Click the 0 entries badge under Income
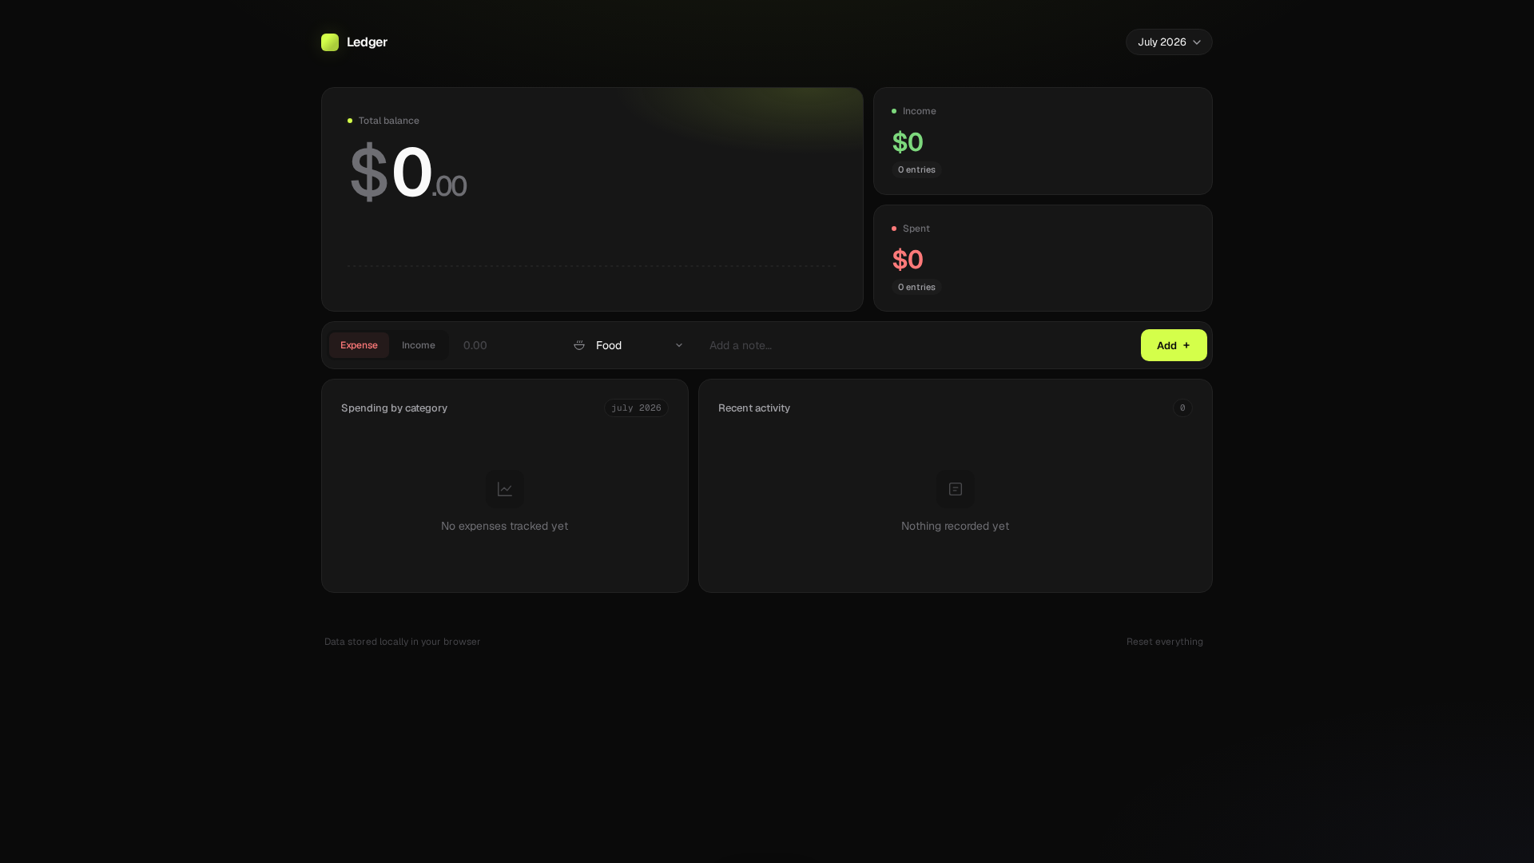 point(916,169)
